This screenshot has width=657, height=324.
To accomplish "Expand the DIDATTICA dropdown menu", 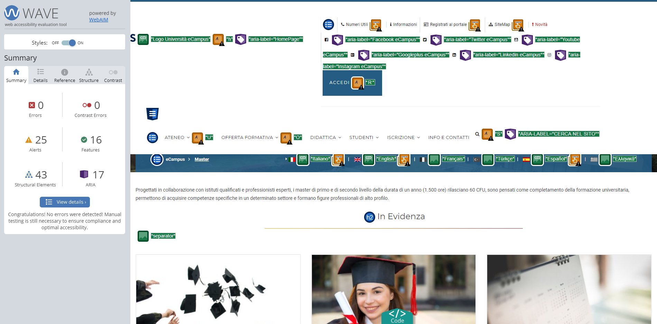I will pyautogui.click(x=326, y=138).
